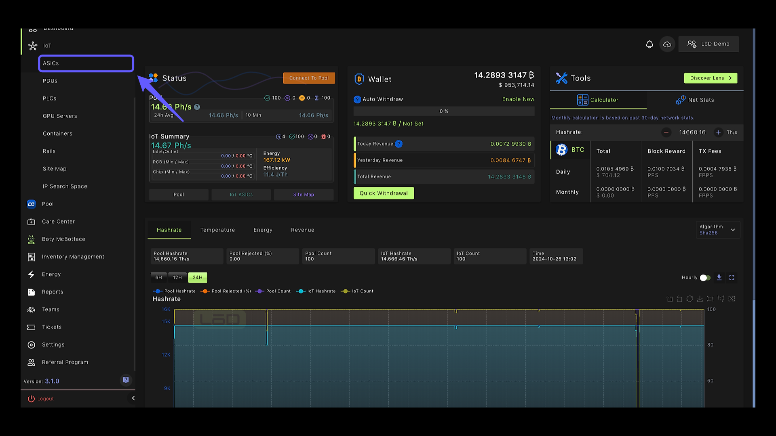Viewport: 776px width, 436px height.
Task: Click the Discover Lens button
Action: (711, 78)
